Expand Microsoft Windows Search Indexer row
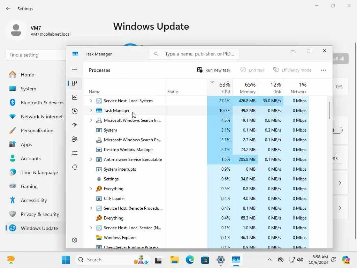Screen dimensions: 357x268 tap(91, 120)
